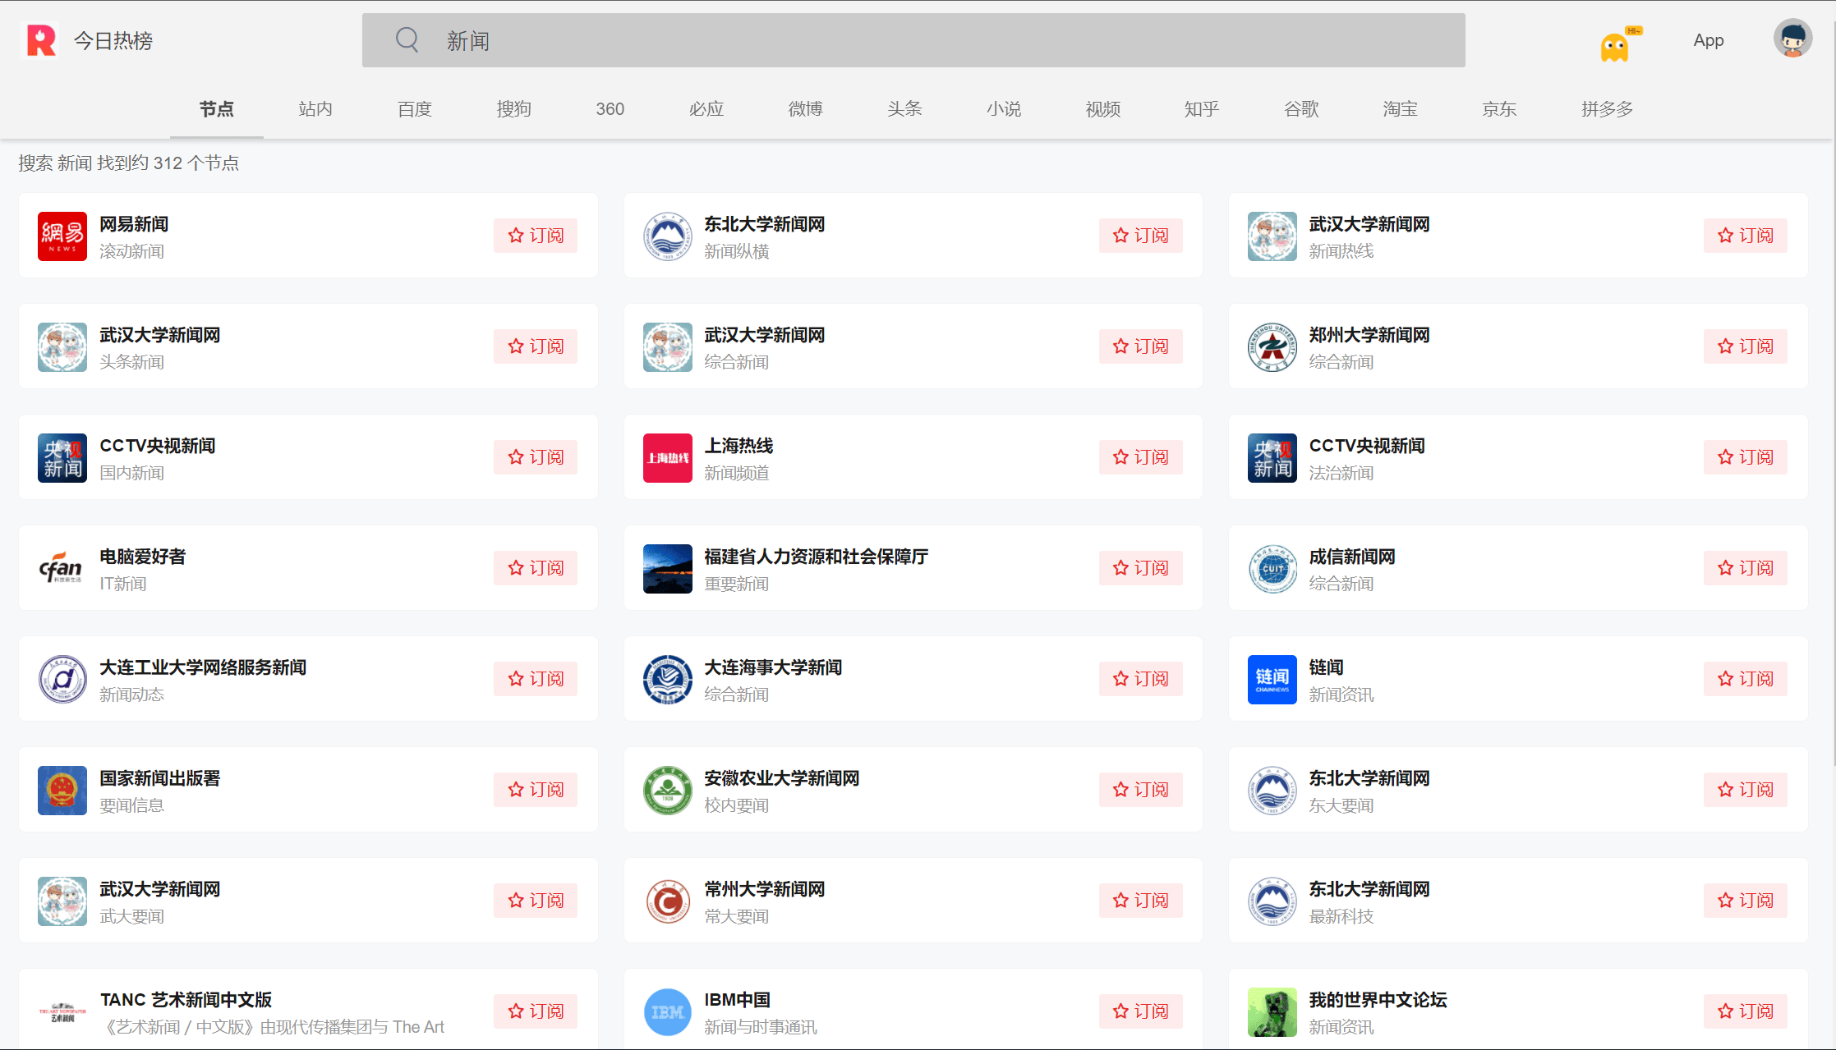Viewport: 1836px width, 1050px height.
Task: Switch to the 淘宝 tab
Action: click(x=1401, y=109)
